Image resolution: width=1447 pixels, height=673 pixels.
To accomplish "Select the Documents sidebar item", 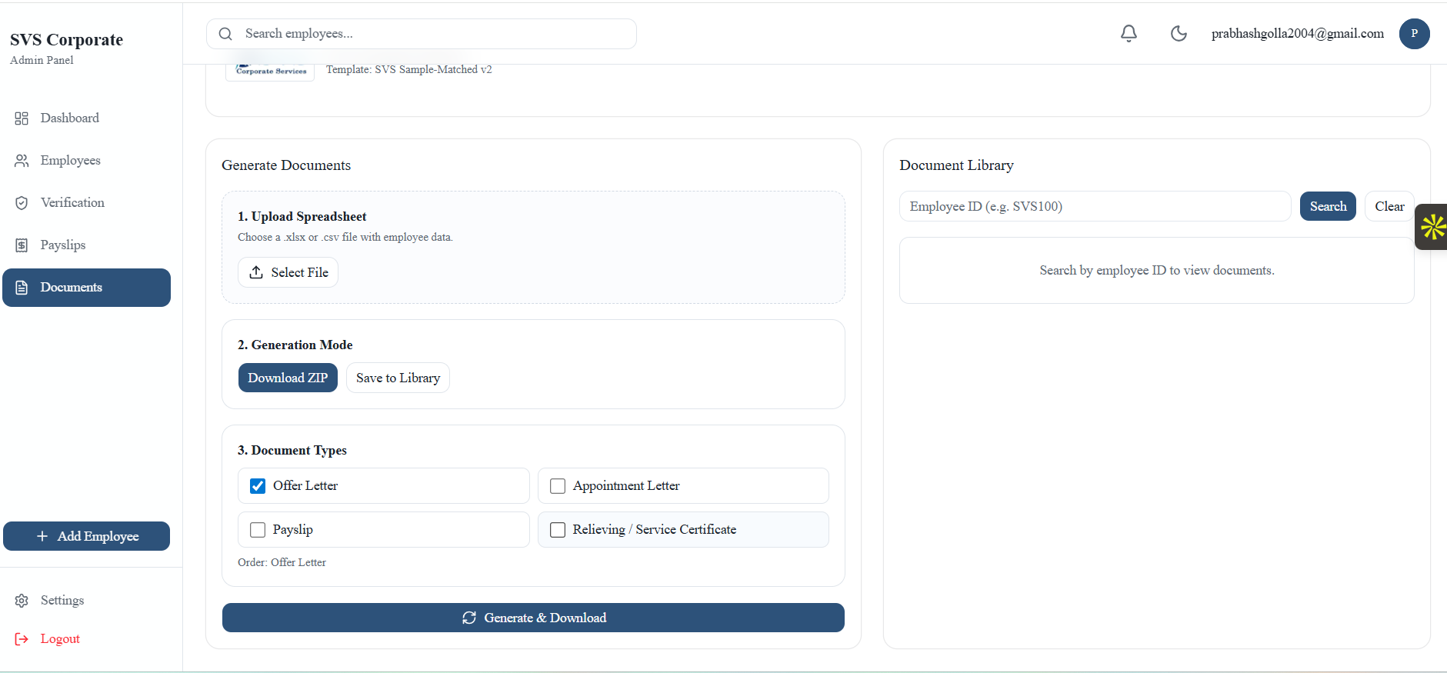I will (86, 288).
